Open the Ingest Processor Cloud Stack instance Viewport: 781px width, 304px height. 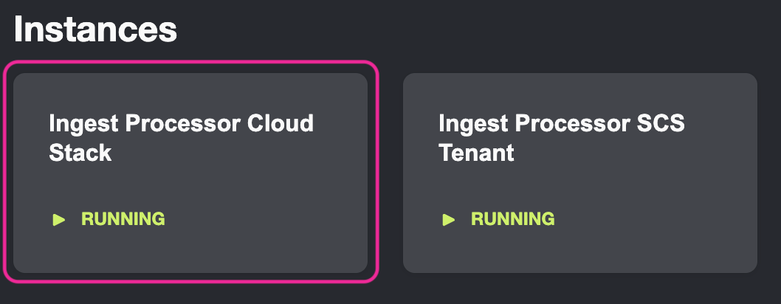tap(190, 173)
